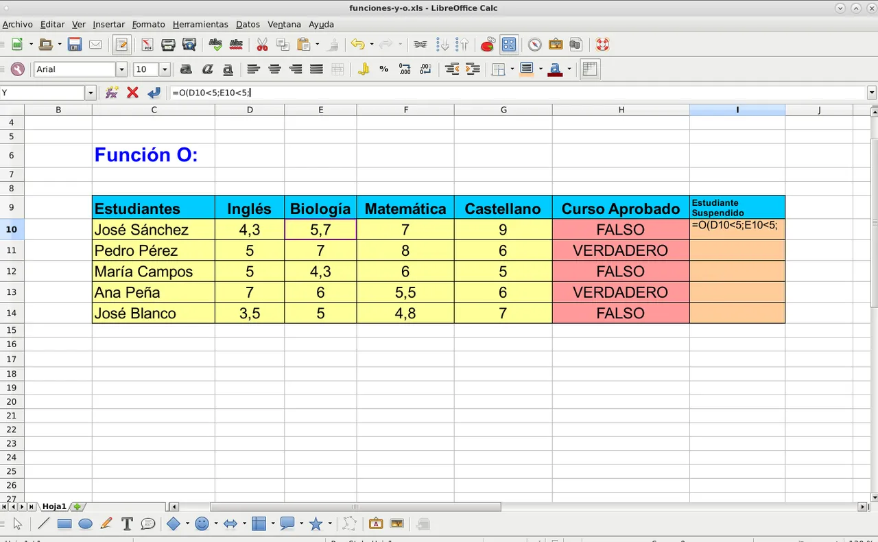Image resolution: width=878 pixels, height=542 pixels.
Task: Open the Function Wizard
Action: (112, 93)
